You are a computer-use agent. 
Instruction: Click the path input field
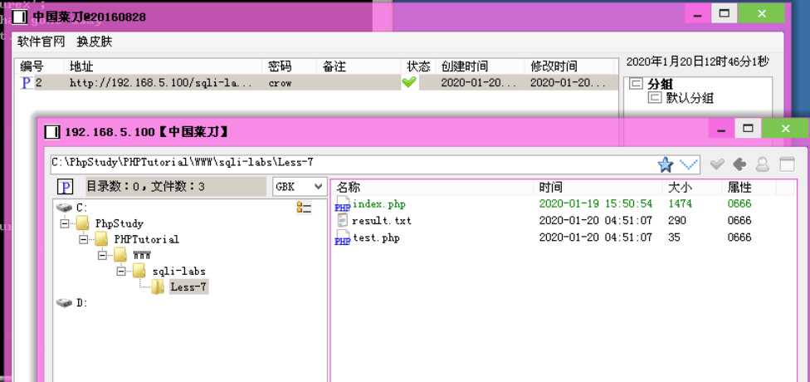pos(353,164)
